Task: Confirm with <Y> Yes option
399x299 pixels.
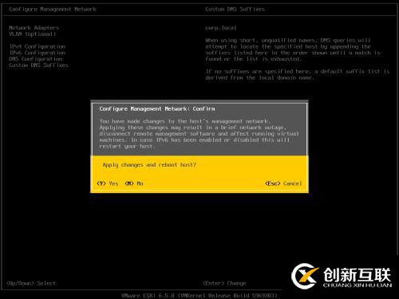Action: tap(108, 183)
